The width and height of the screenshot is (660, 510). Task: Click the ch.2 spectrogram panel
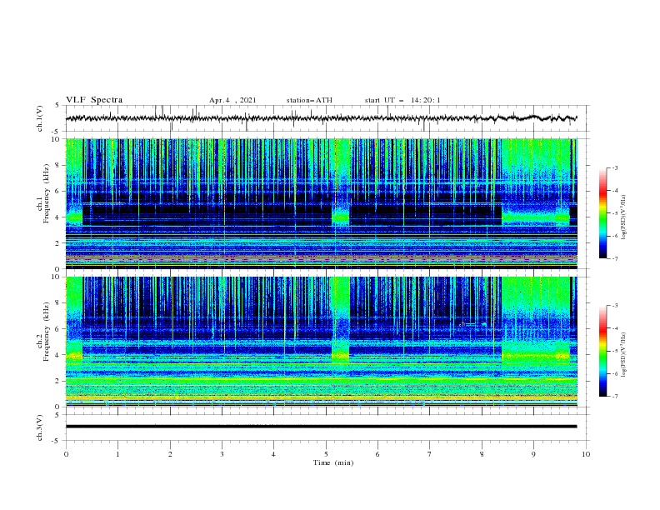click(321, 342)
